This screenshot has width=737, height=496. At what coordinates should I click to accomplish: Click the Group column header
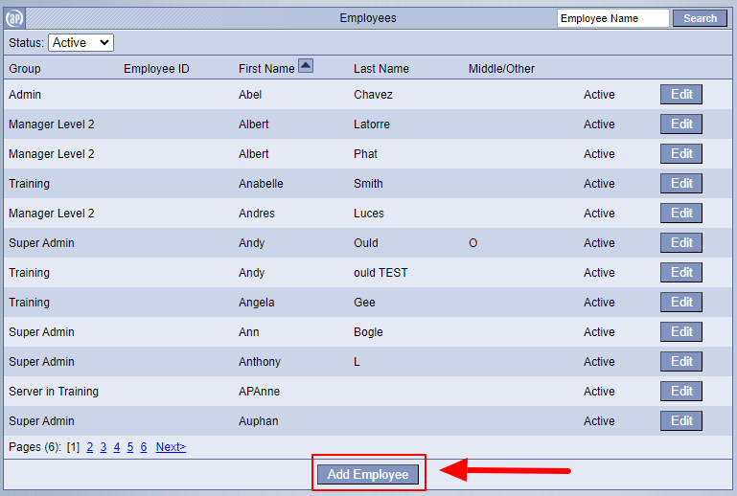[x=25, y=69]
